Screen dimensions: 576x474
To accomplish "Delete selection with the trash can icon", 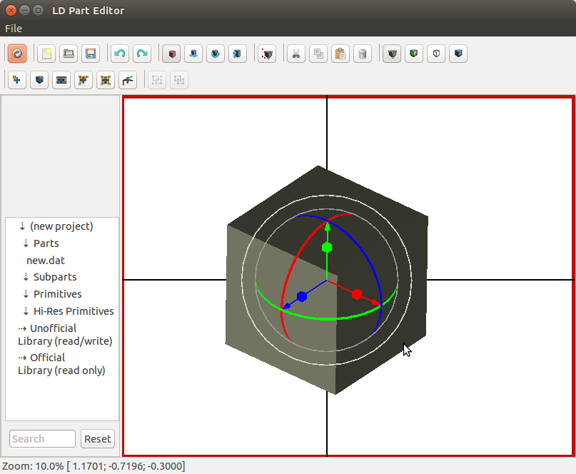I will click(x=363, y=54).
